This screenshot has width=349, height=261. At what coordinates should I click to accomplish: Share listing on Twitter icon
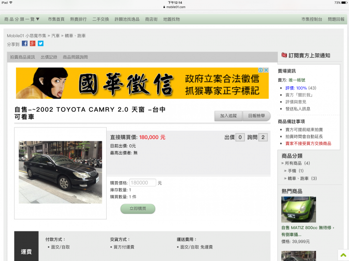coord(41,44)
